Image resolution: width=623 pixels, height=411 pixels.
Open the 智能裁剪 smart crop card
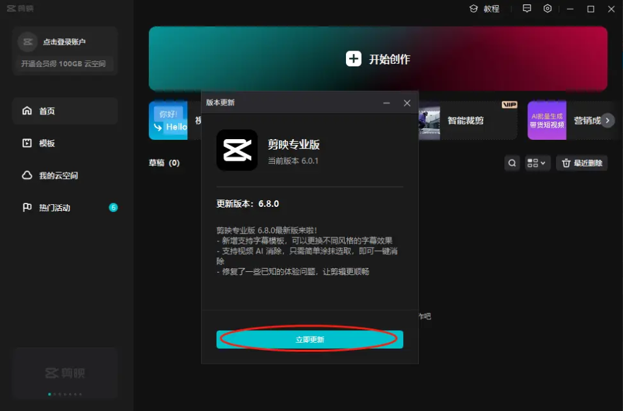click(x=468, y=120)
